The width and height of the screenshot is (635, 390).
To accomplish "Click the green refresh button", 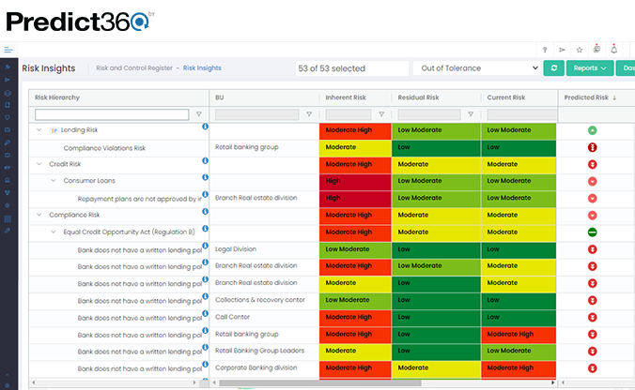I will click(x=553, y=67).
